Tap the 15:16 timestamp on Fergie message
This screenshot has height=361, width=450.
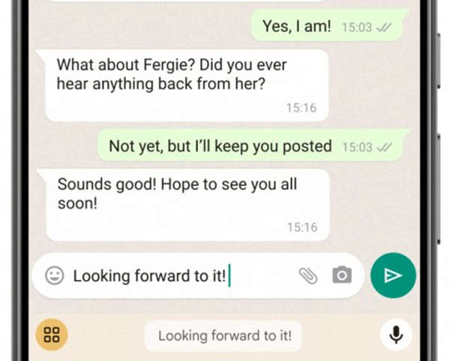click(301, 108)
